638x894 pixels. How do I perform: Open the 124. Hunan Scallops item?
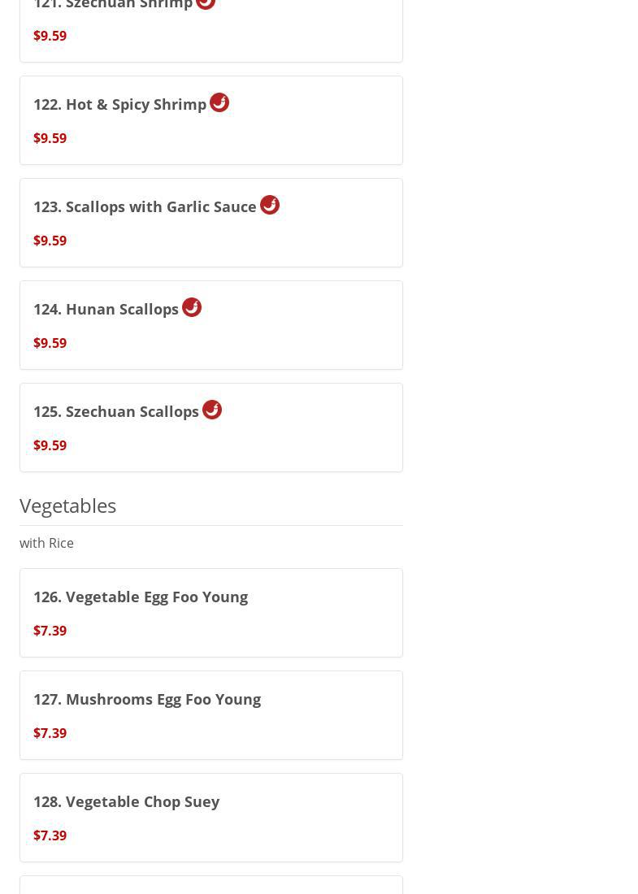[106, 310]
